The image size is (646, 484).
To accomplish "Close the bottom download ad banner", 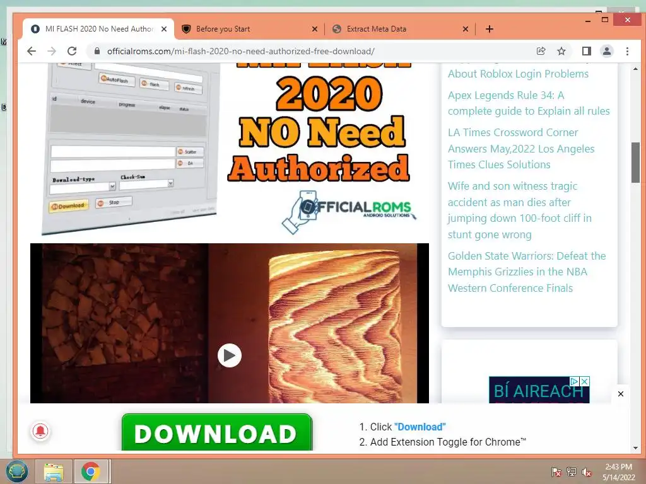I will tap(621, 394).
